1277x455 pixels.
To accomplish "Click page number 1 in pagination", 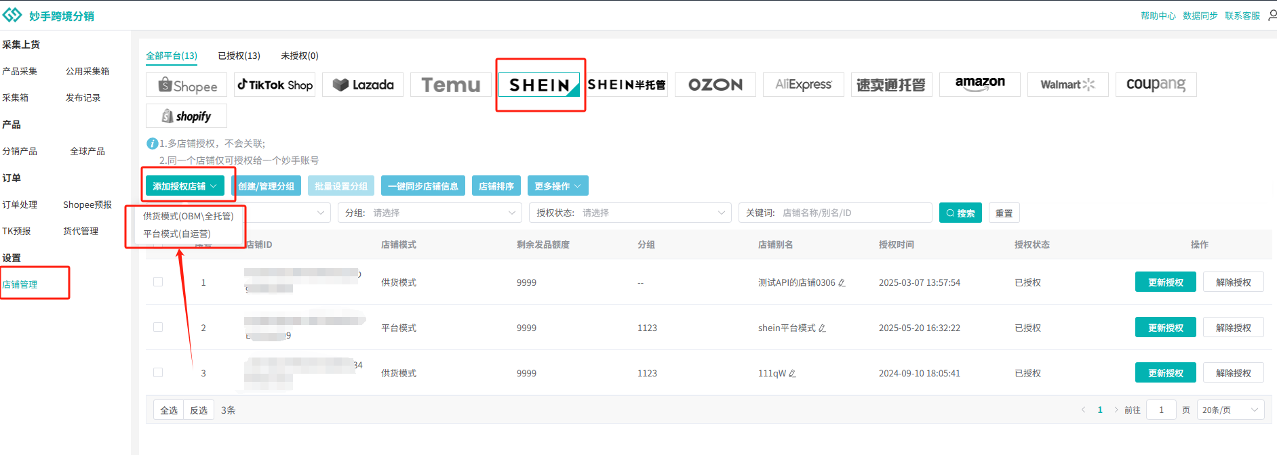I will [1100, 410].
